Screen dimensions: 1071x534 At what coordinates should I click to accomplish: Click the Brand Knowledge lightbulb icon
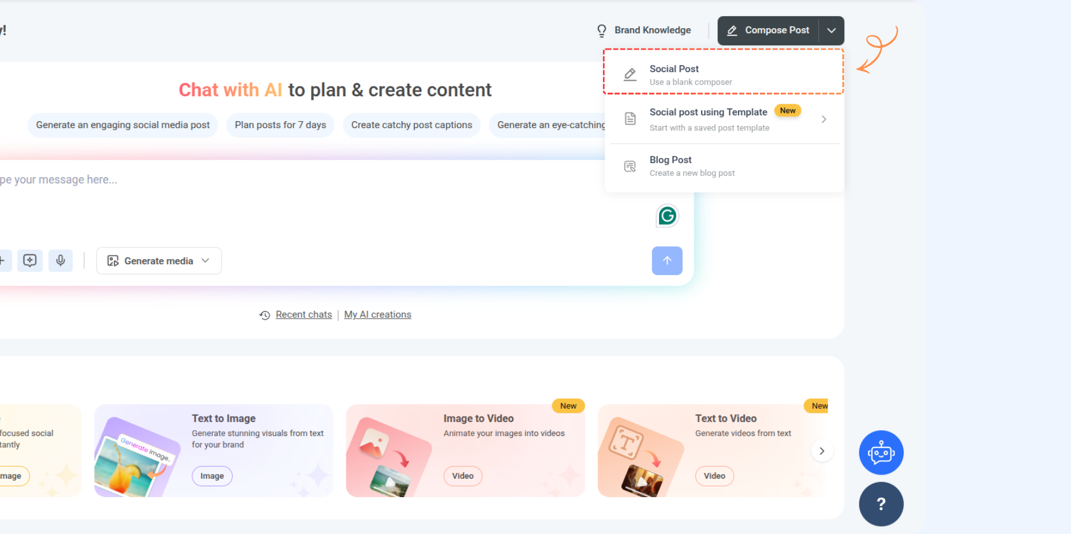(602, 31)
